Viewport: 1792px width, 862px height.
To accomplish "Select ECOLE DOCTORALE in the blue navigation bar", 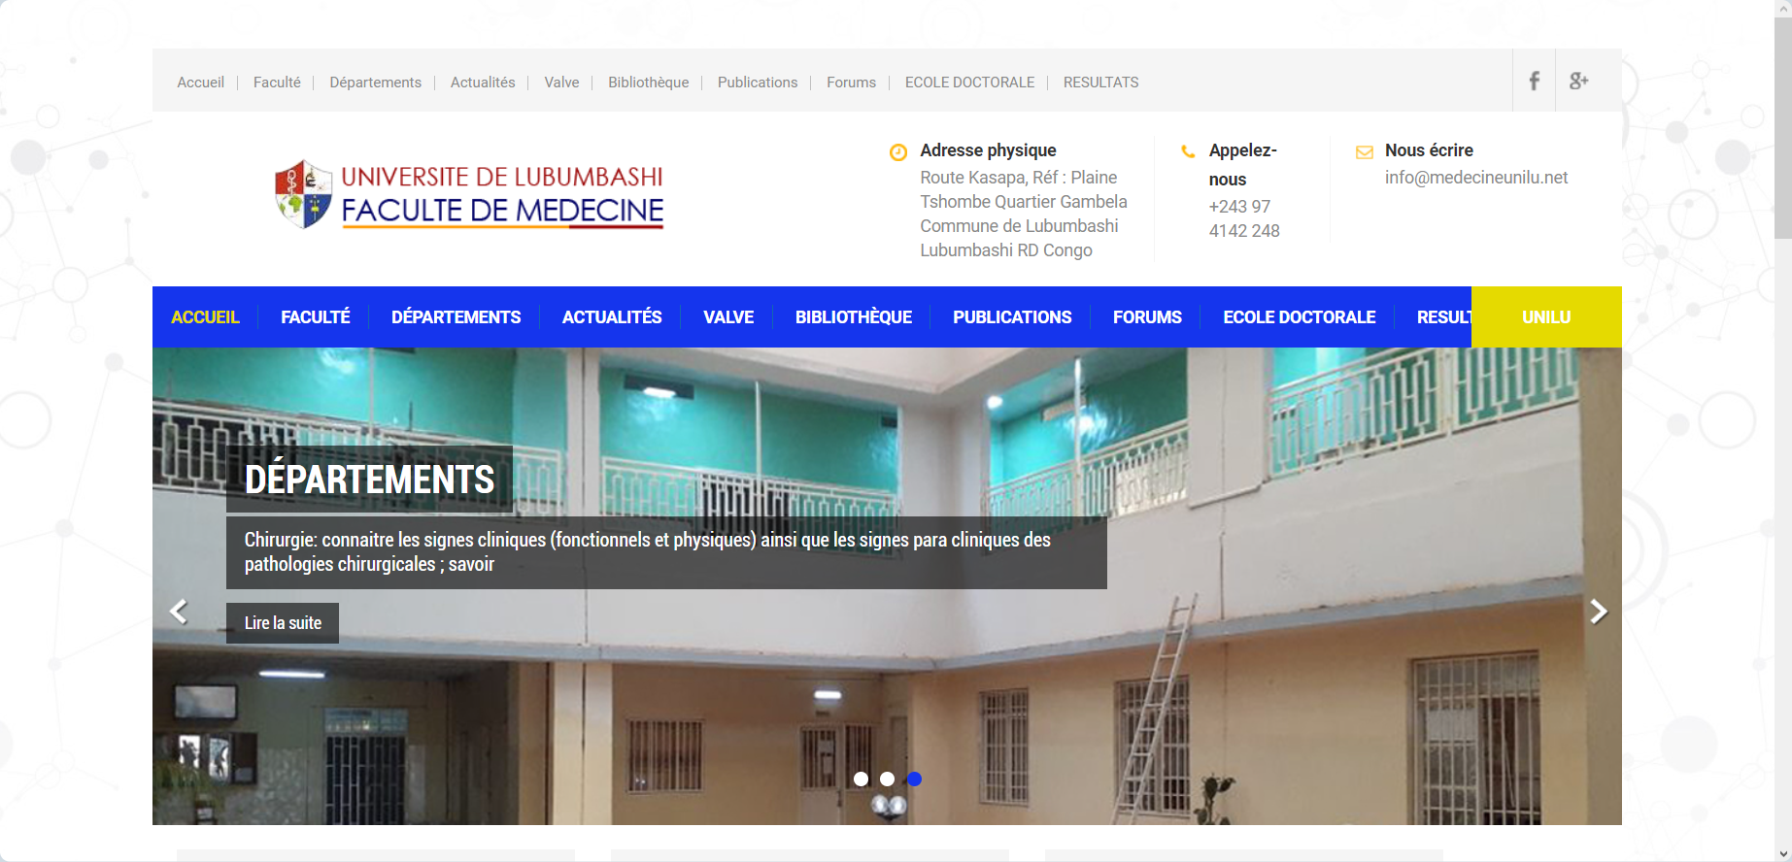I will (1299, 317).
